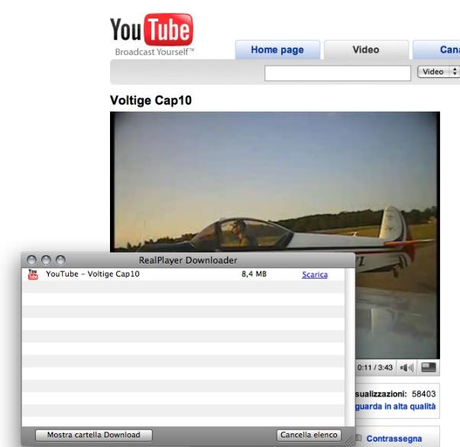Click the Contrassegna link
Image resolution: width=460 pixels, height=447 pixels.
[x=394, y=439]
